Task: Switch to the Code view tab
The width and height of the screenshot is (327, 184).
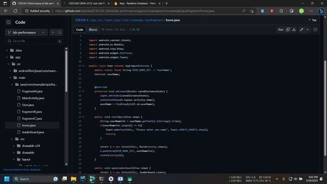Action: point(80,30)
